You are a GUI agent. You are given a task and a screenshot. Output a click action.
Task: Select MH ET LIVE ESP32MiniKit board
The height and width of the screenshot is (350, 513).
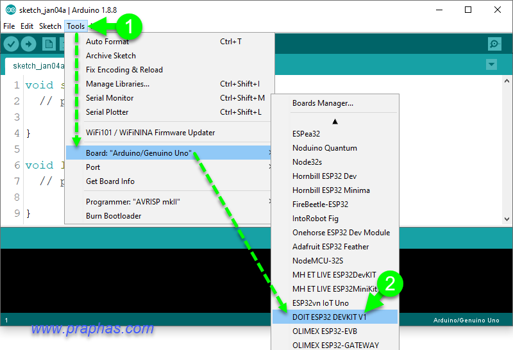coord(335,289)
